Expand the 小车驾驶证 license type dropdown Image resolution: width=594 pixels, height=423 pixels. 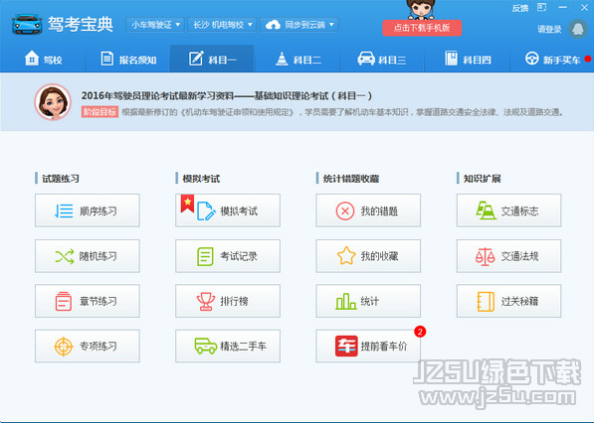click(155, 25)
